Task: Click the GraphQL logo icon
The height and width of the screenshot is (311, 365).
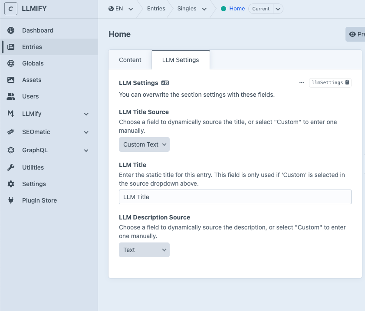Action: point(11,150)
